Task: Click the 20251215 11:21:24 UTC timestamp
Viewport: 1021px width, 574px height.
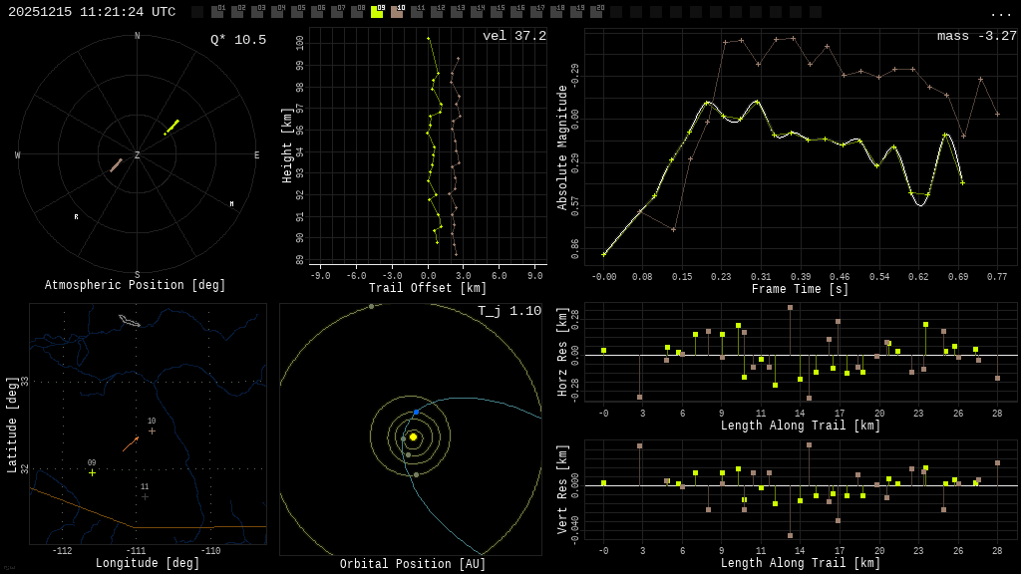Action: coord(92,12)
